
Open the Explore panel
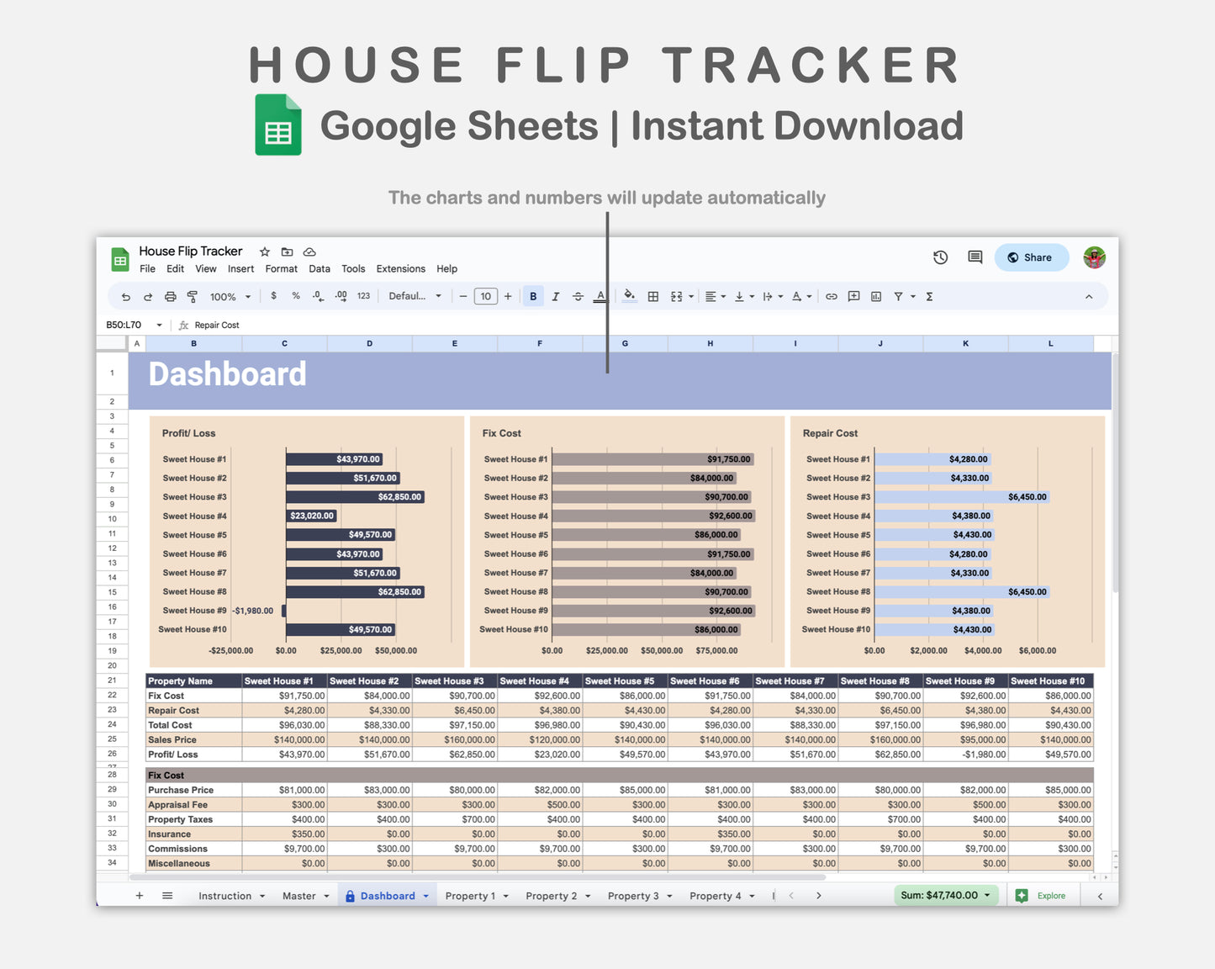point(1043,895)
